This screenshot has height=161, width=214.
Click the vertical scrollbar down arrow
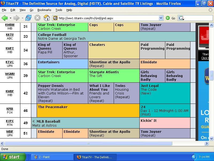coord(211,138)
